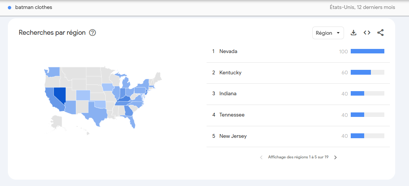Click the blue dot beside batman clothes
409x186 pixels.
point(10,7)
